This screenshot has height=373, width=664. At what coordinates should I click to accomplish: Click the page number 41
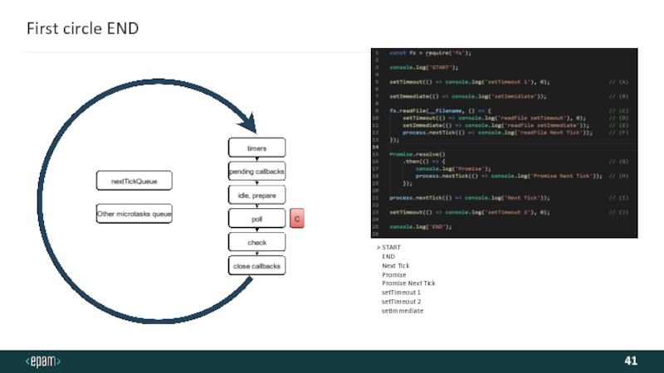coord(631,361)
